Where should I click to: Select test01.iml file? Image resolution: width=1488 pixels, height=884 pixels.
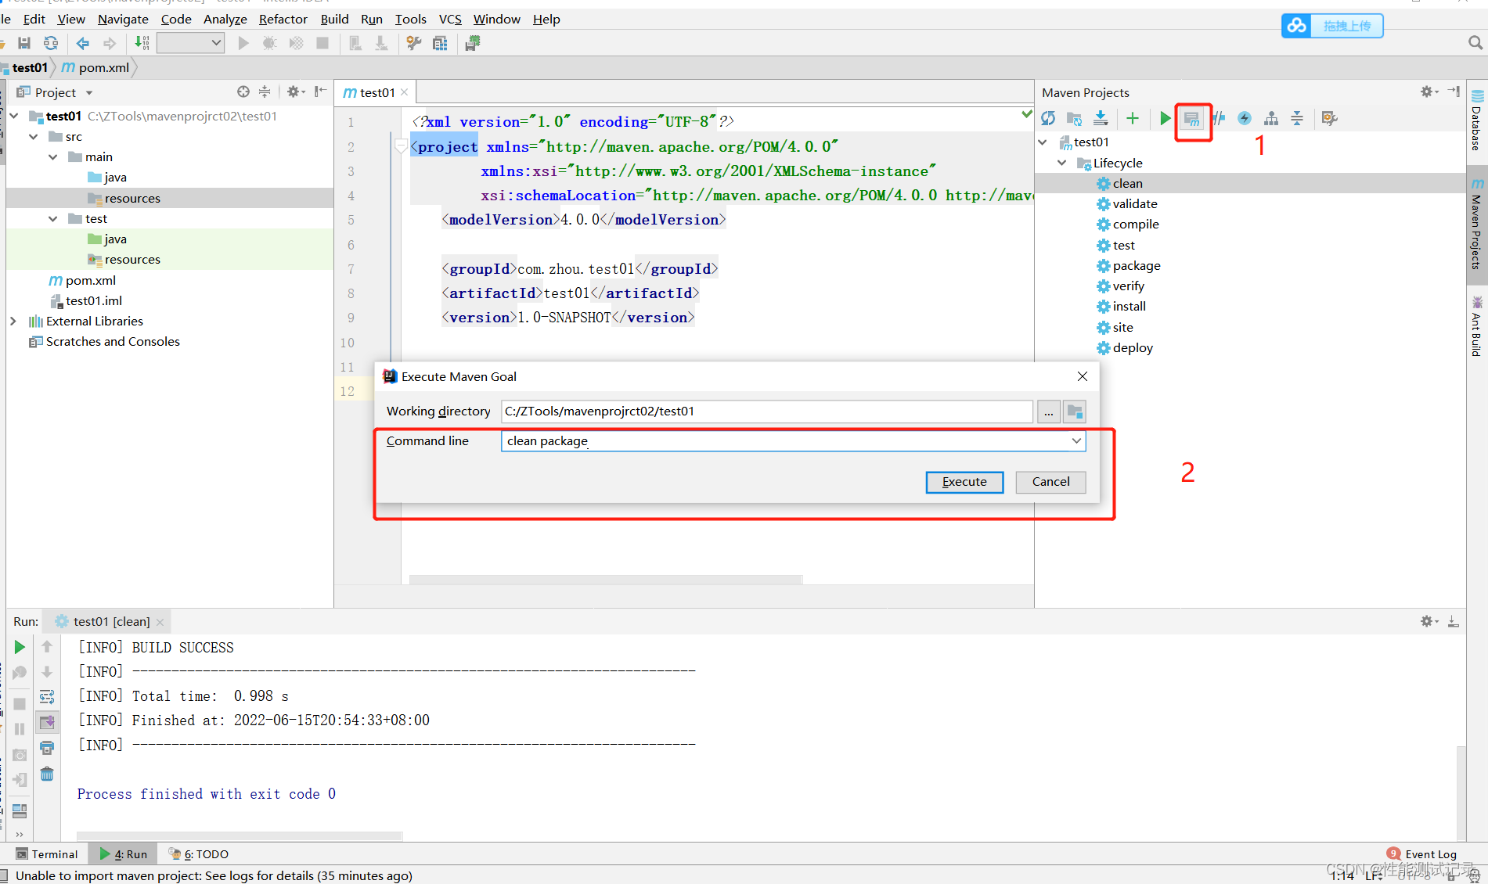click(x=86, y=300)
